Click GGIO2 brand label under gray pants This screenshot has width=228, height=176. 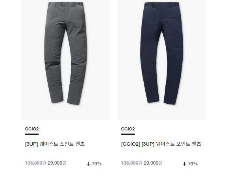click(x=32, y=129)
